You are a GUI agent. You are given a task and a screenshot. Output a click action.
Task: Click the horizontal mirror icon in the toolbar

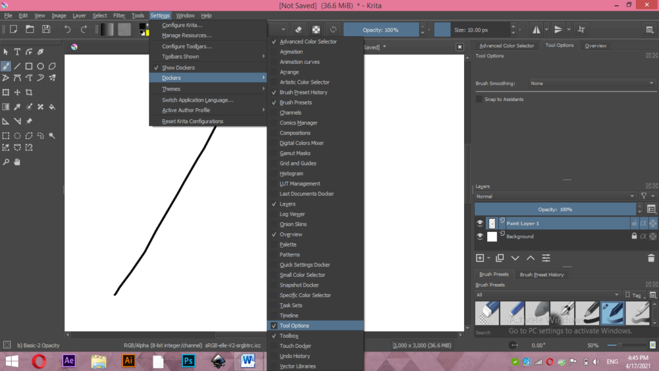click(x=538, y=29)
